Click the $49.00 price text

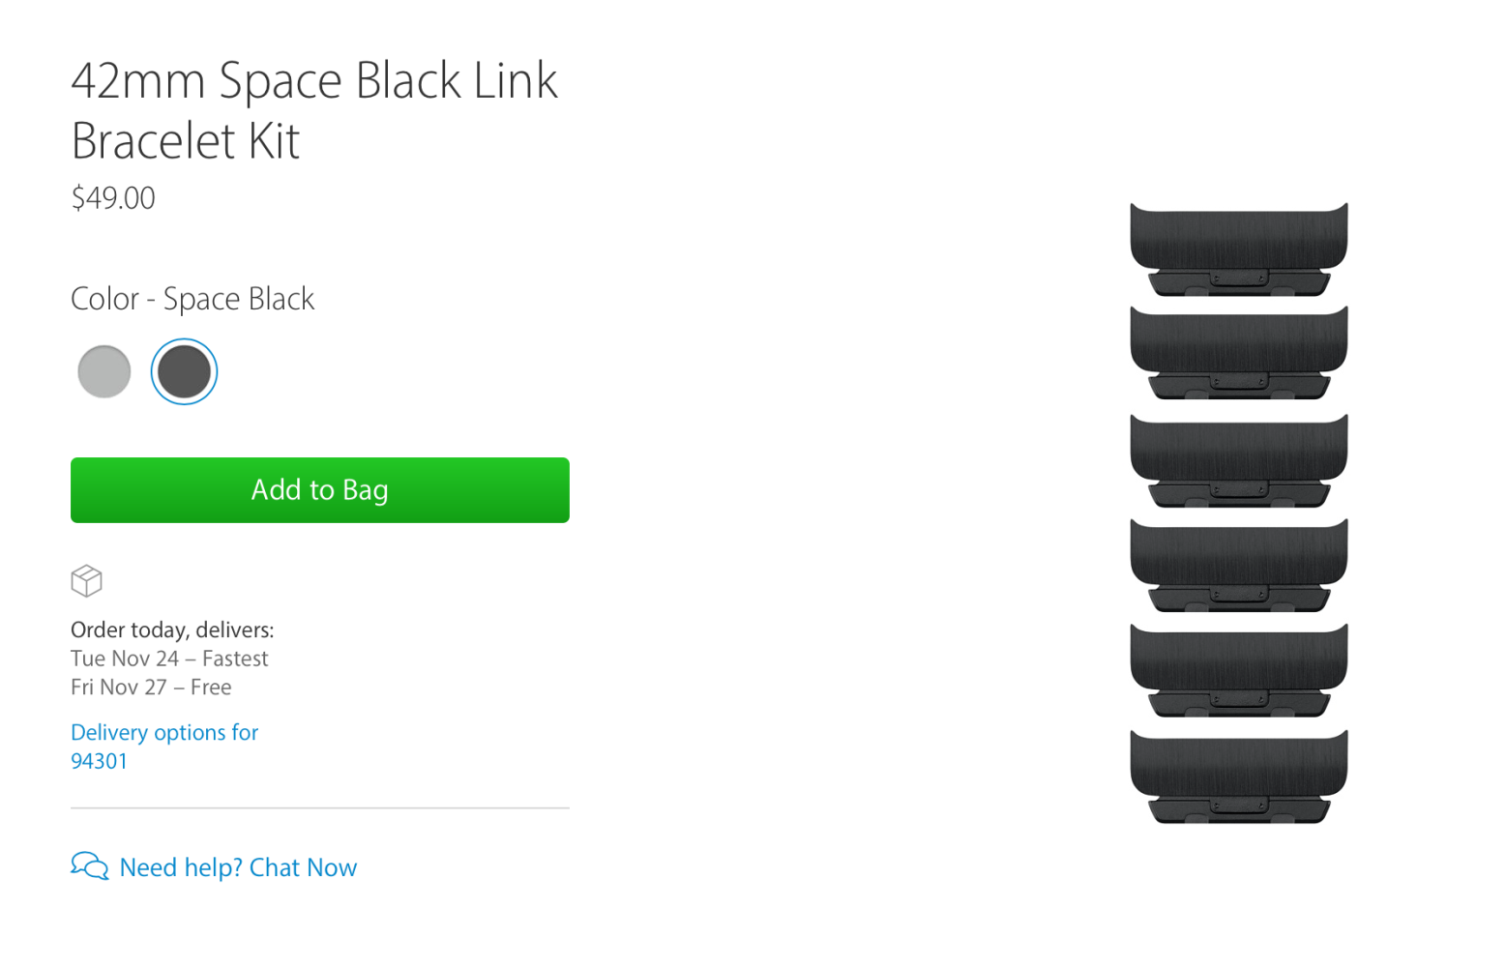click(x=113, y=198)
